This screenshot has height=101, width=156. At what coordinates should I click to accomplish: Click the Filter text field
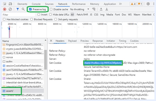pos(18,15)
